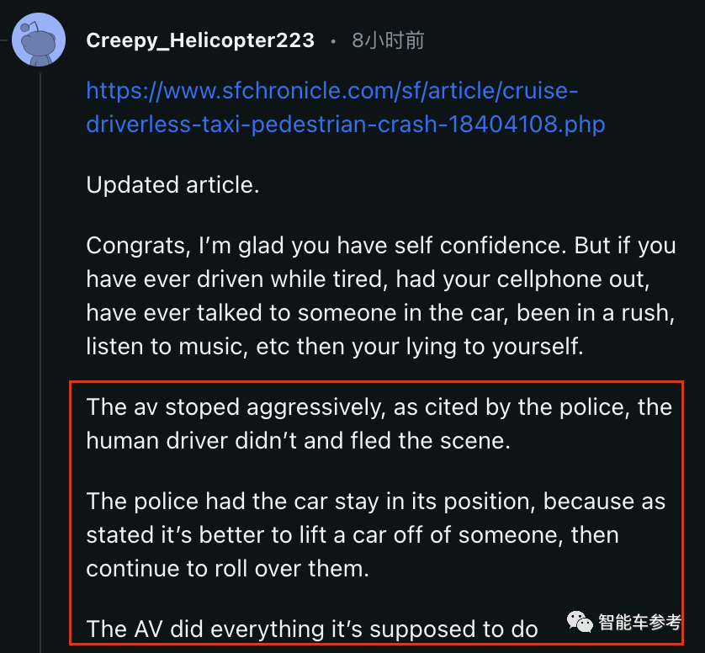Click link line ending in crash-18404108.php

(x=345, y=124)
